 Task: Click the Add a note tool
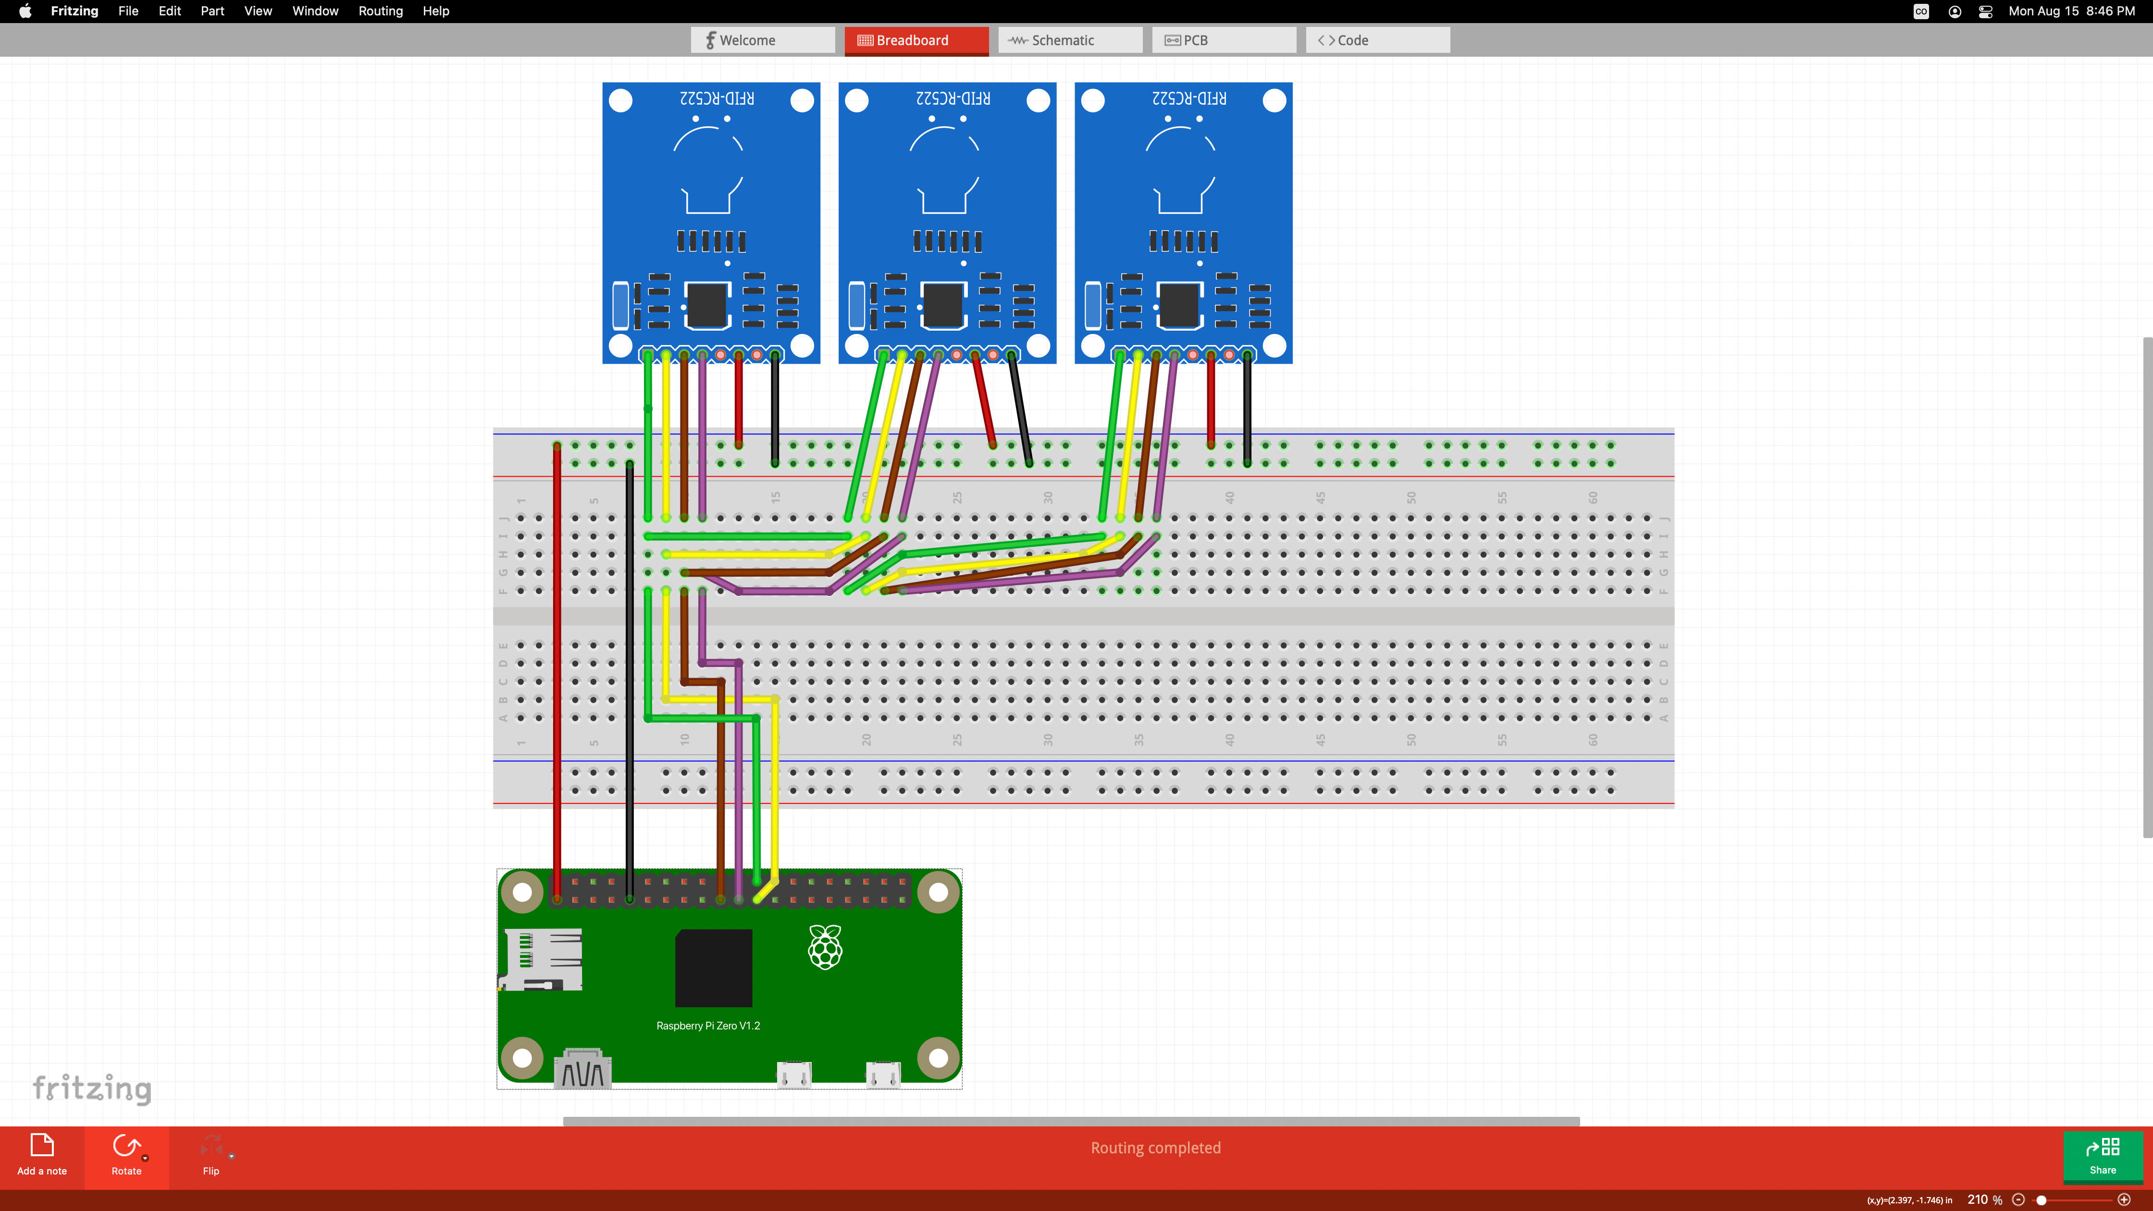tap(42, 1155)
